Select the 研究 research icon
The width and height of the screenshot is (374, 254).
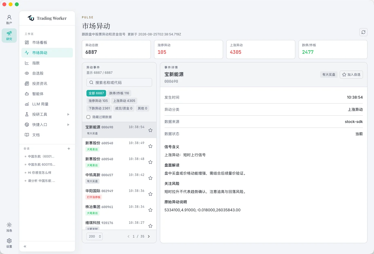pos(9,36)
